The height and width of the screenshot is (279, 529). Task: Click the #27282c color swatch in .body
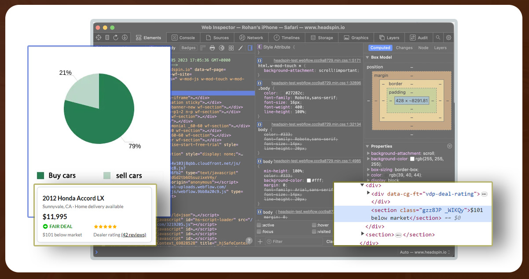[282, 93]
